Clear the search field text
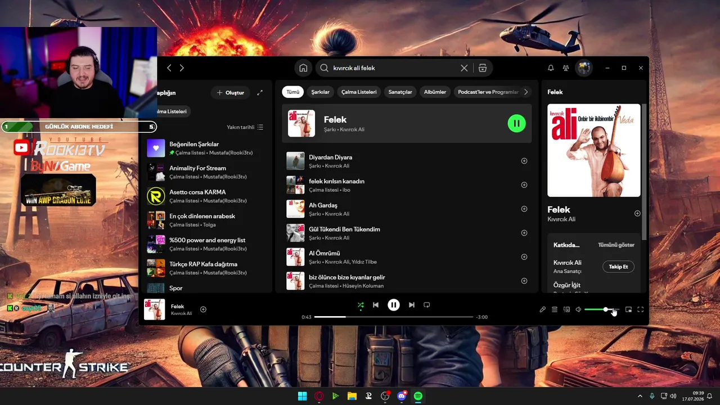Viewport: 720px width, 405px height. click(464, 68)
